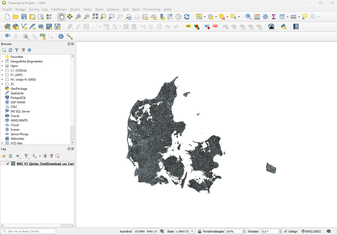Toggle mouse extents display next to Koordinat
Image resolution: width=337 pixels, height=235 pixels.
tap(162, 231)
